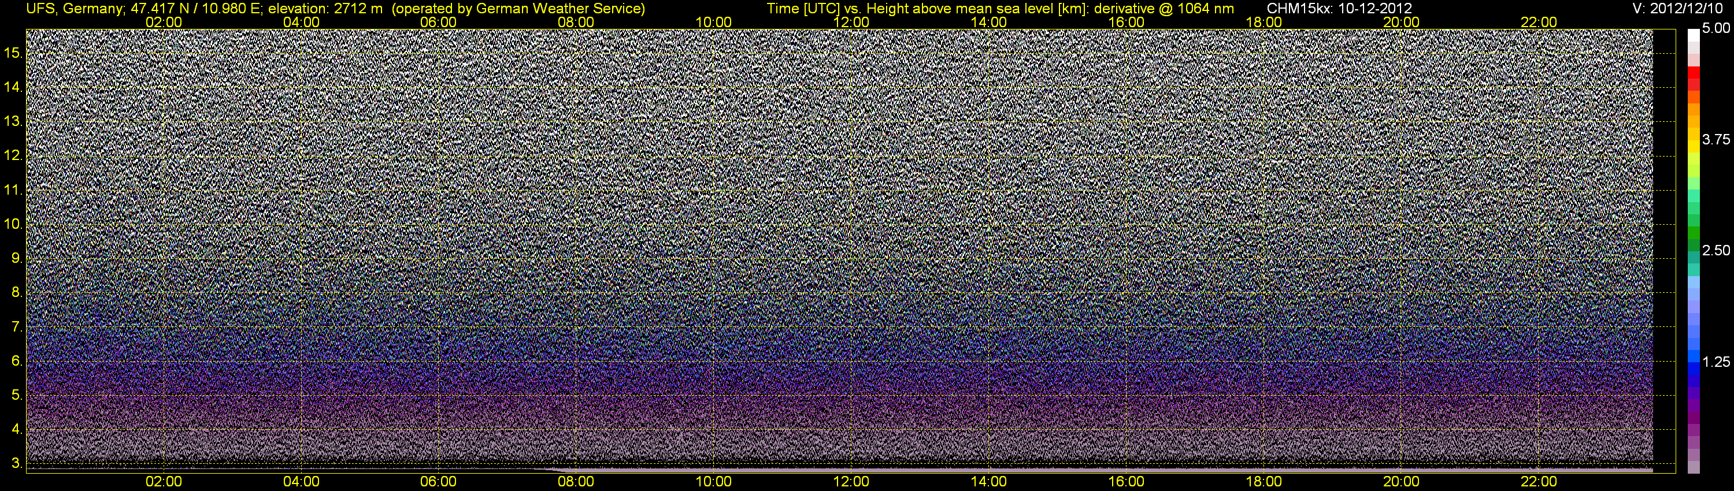
Task: Click the 08:00 label on the lower time axis
Action: 576,482
